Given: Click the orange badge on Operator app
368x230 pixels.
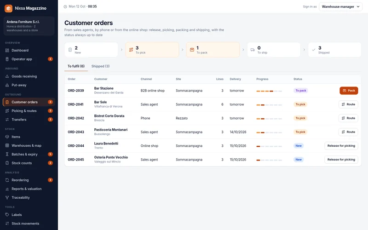Looking at the screenshot, I should click(x=50, y=59).
